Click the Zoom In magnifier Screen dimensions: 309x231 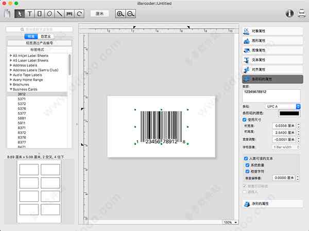pyautogui.click(x=121, y=14)
